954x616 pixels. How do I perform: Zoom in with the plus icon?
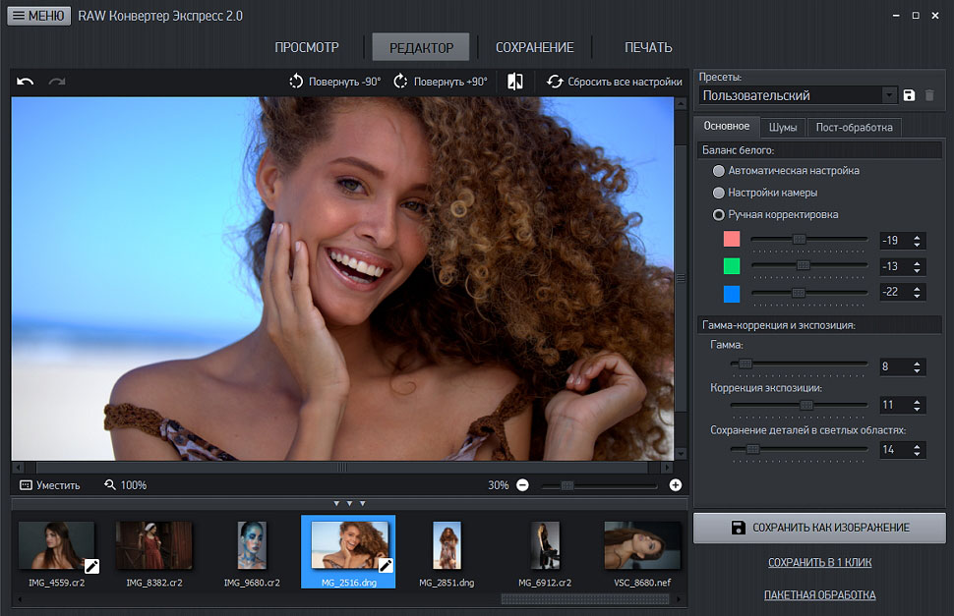tap(676, 484)
